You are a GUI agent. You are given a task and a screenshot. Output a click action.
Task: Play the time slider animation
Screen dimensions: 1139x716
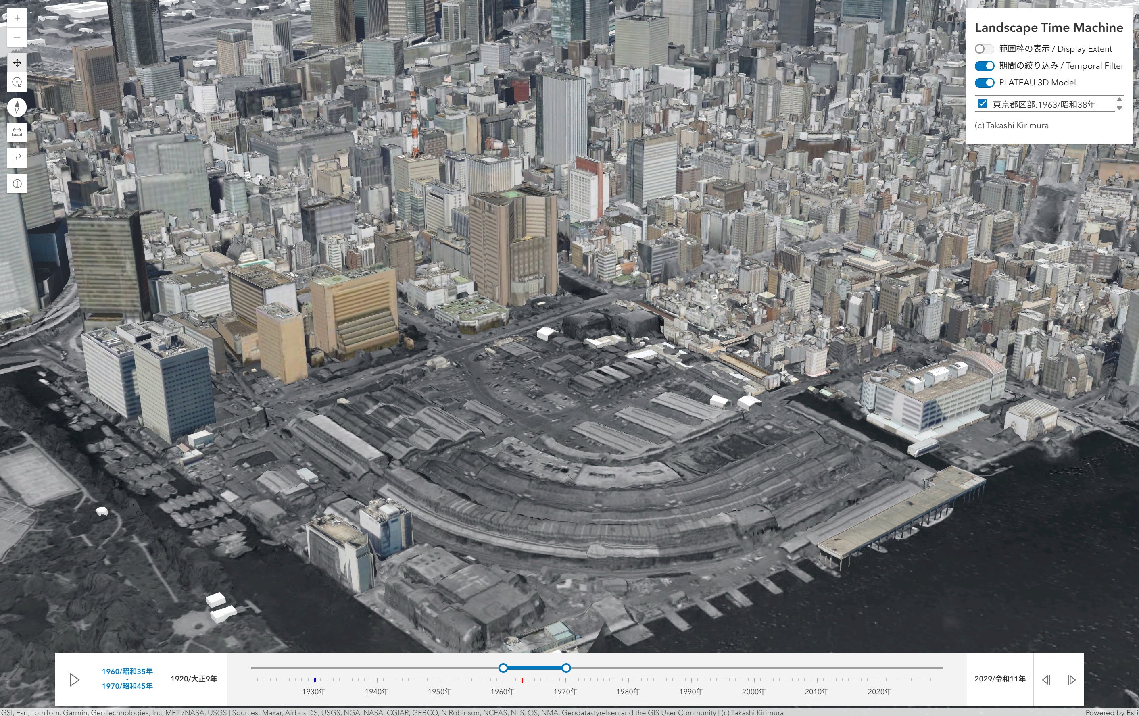pyautogui.click(x=74, y=680)
